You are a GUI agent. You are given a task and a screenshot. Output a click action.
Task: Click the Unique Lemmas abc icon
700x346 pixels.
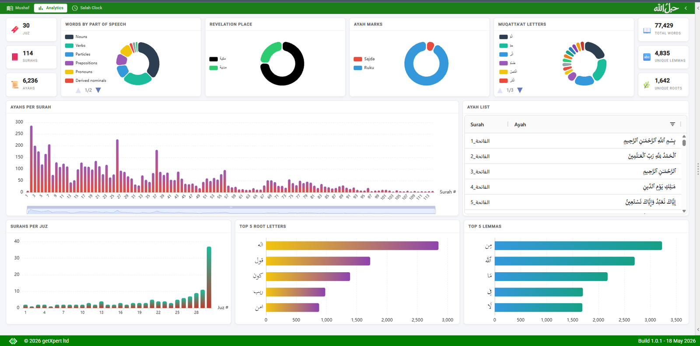[647, 57]
